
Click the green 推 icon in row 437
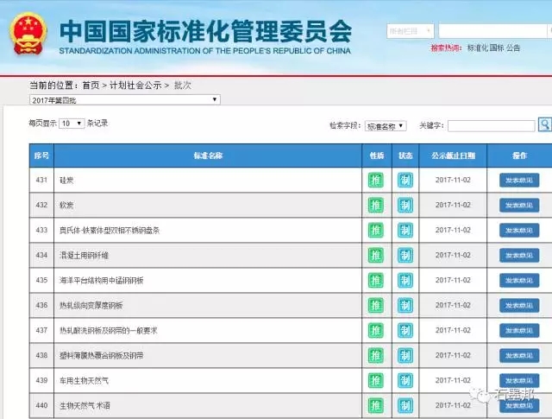click(x=375, y=330)
